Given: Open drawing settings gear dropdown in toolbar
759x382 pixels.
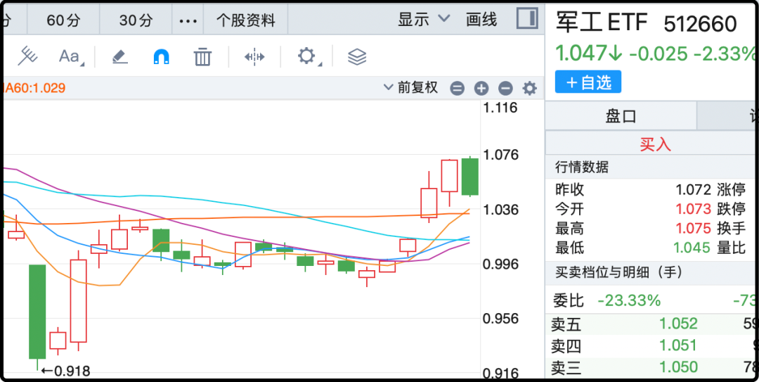Looking at the screenshot, I should (308, 56).
